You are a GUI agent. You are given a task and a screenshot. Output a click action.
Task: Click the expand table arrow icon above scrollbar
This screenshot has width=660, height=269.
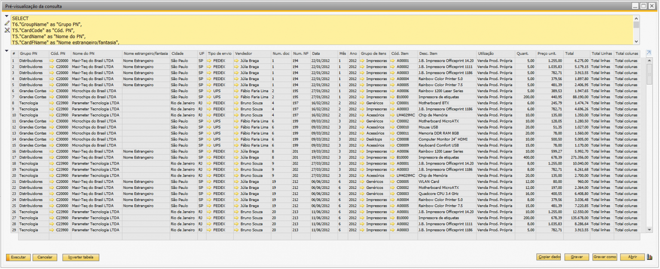coord(649,53)
